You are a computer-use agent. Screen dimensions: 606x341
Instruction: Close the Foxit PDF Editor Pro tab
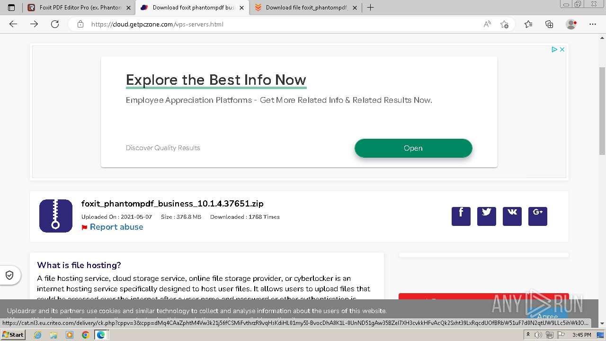pyautogui.click(x=128, y=8)
